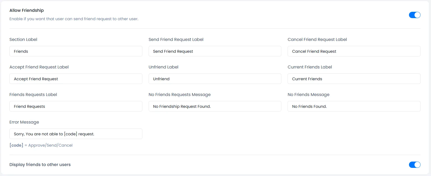
Task: Select the Cancel Friend Request Label input
Action: (x=354, y=51)
